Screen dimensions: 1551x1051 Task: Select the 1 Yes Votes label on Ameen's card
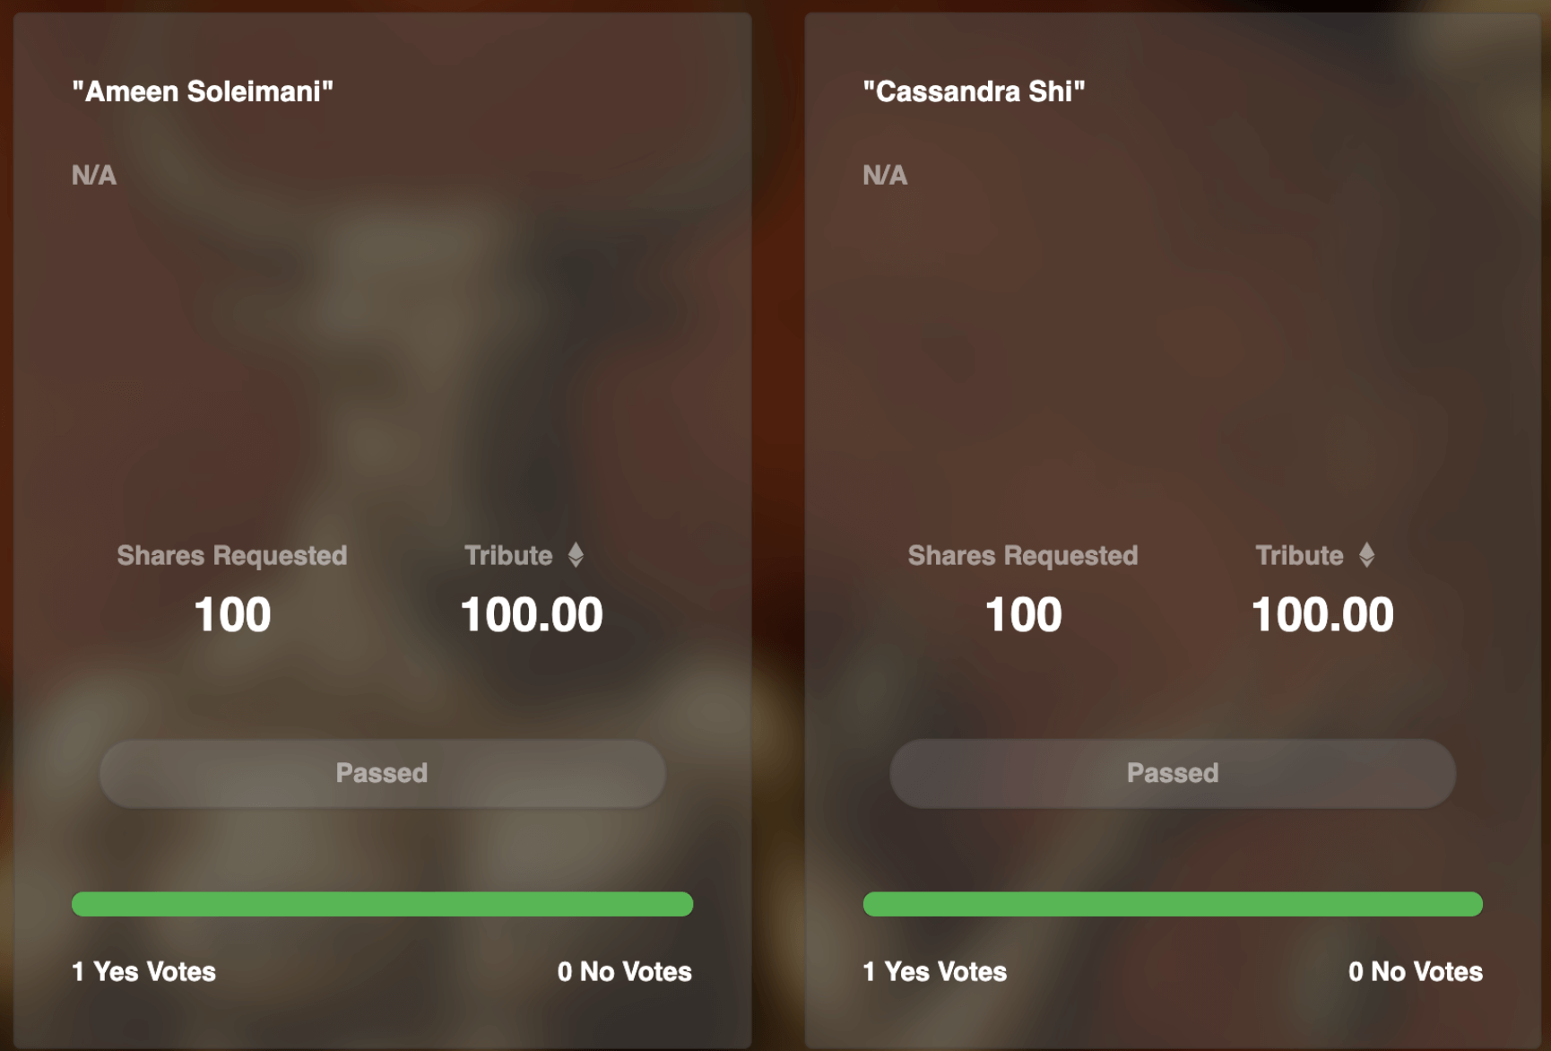tap(144, 972)
